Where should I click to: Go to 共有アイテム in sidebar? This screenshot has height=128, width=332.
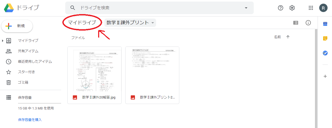coord(28,51)
